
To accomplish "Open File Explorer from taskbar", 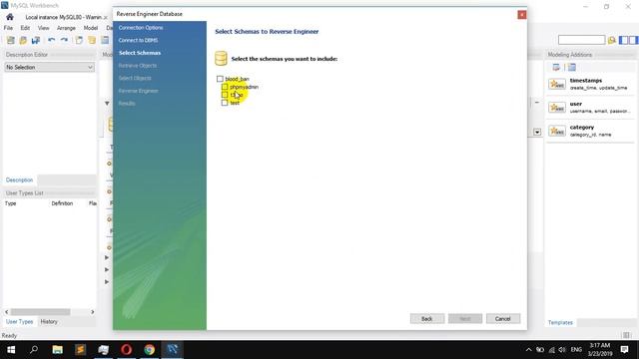I will coord(58,350).
